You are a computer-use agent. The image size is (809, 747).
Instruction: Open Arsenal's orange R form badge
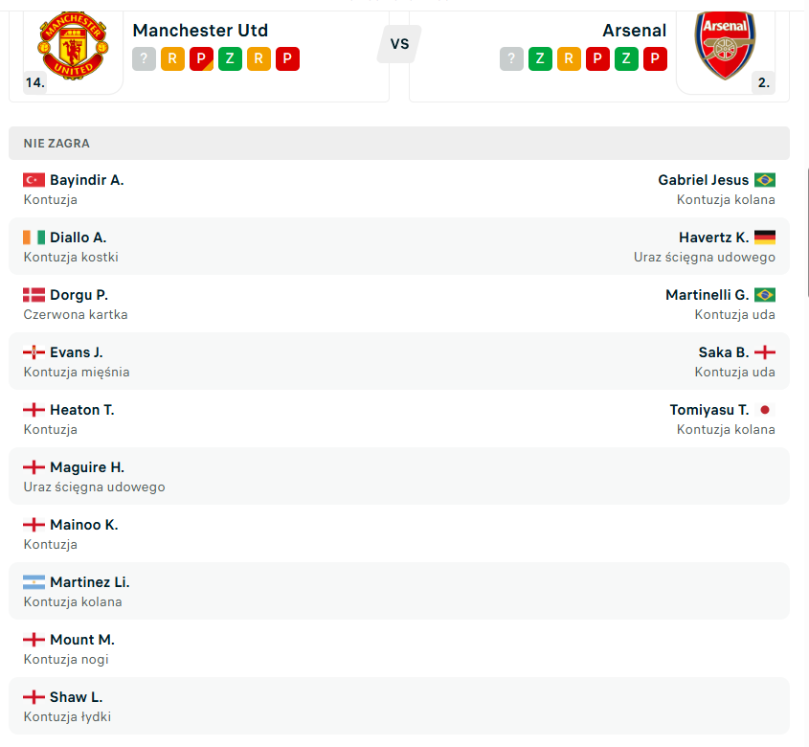point(569,58)
